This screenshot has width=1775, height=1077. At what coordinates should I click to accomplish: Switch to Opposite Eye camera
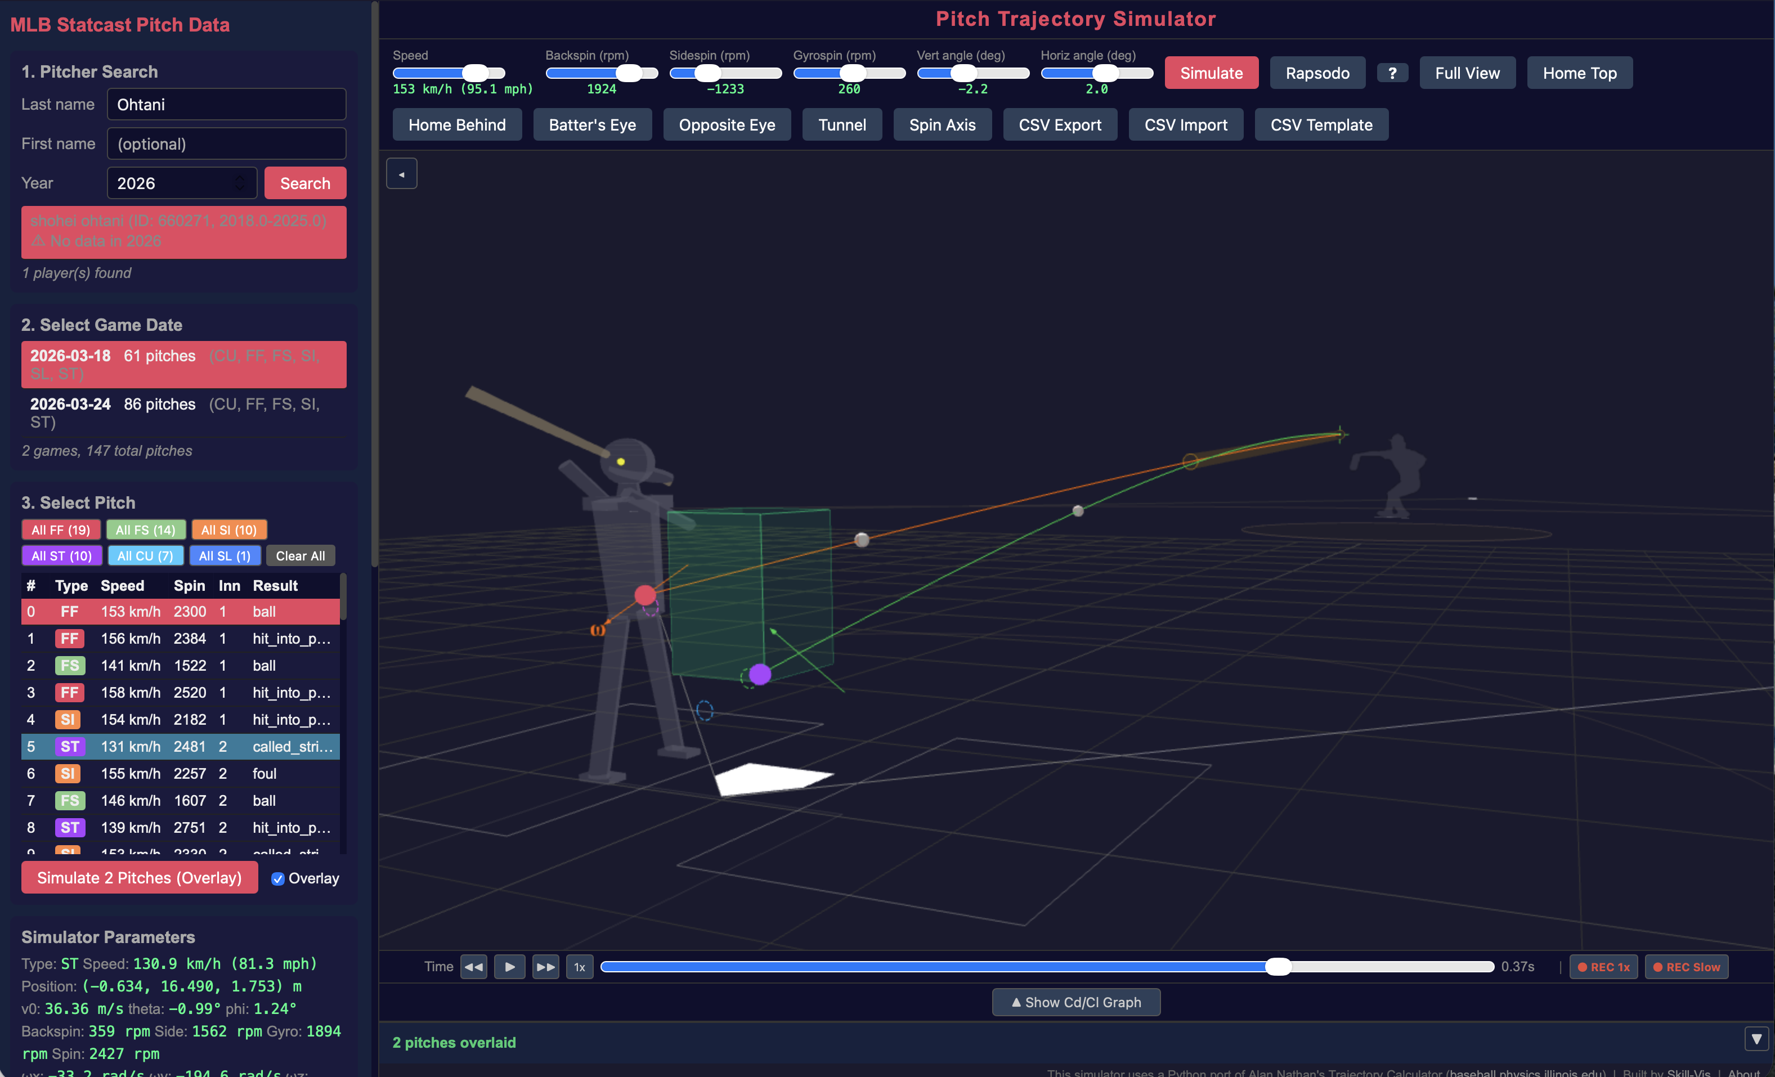pos(727,124)
